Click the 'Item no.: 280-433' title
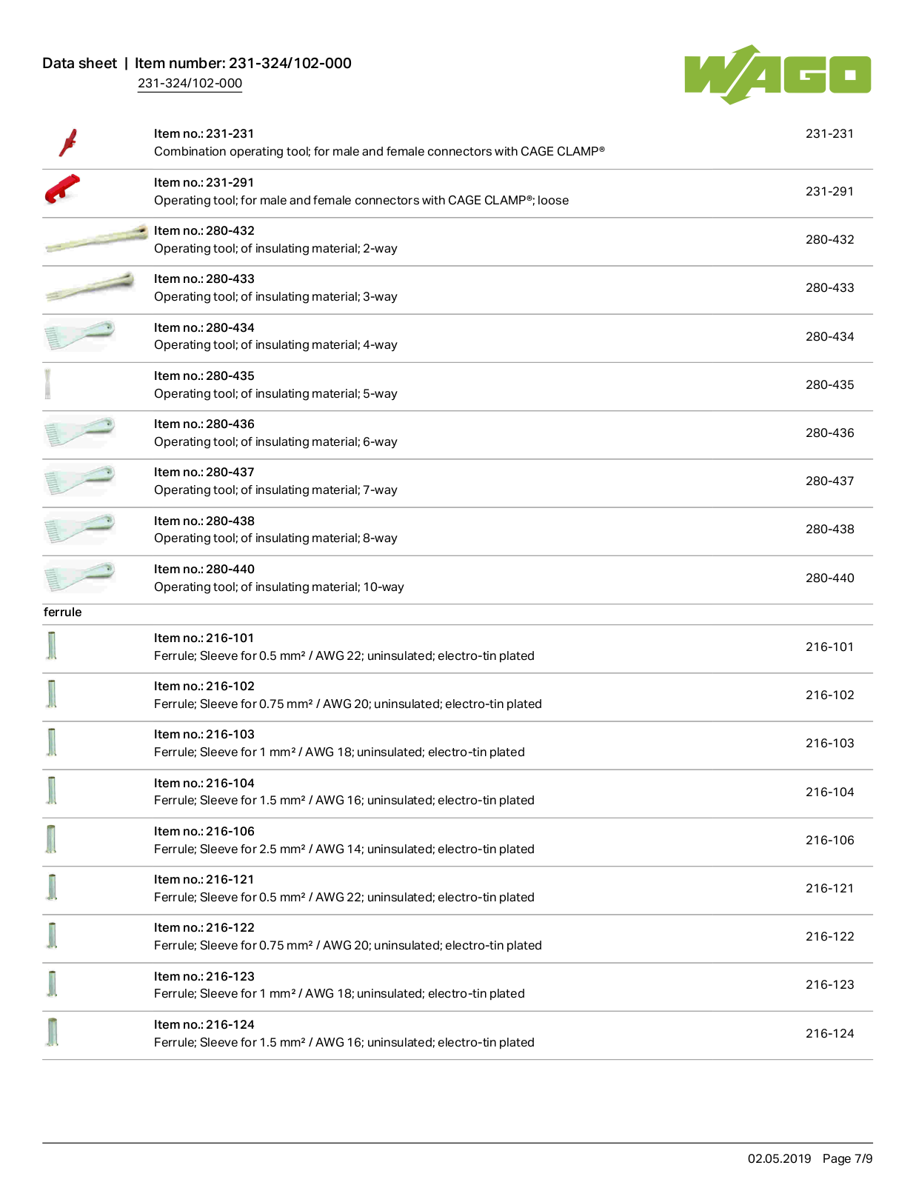The image size is (916, 1185). pyautogui.click(x=204, y=279)
